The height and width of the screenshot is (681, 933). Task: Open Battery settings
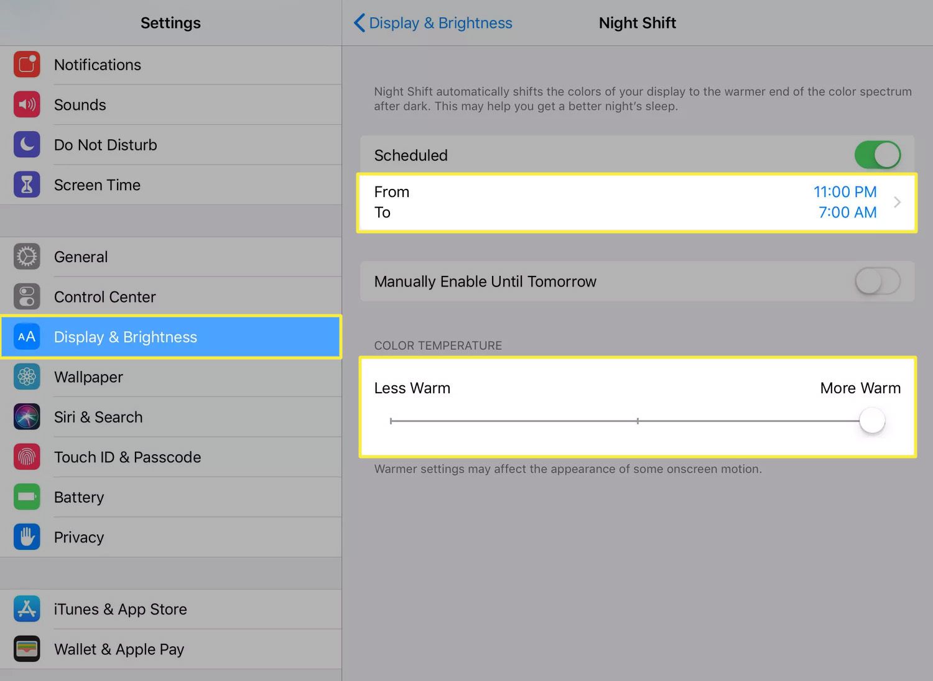pos(79,497)
